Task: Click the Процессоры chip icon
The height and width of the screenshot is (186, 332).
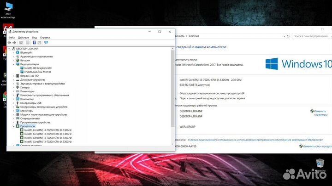Action: coord(18,126)
